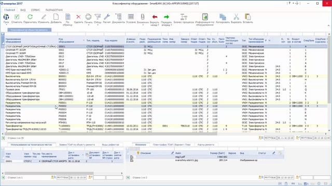
Task: Click the main grid horizontal scrollbar
Action: [x=110, y=134]
